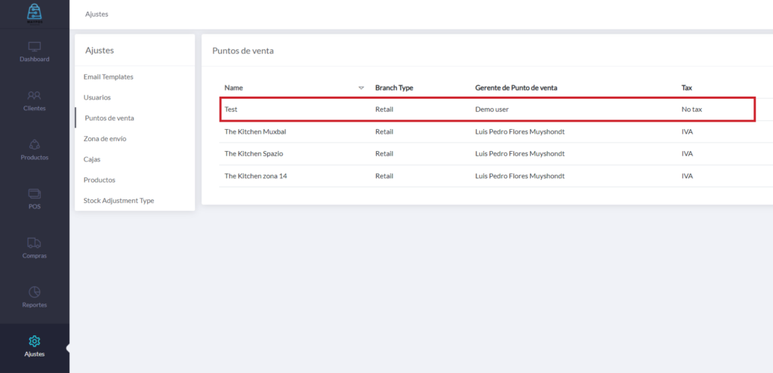The width and height of the screenshot is (773, 373).
Task: Select Usuarios in the settings menu
Action: point(97,97)
